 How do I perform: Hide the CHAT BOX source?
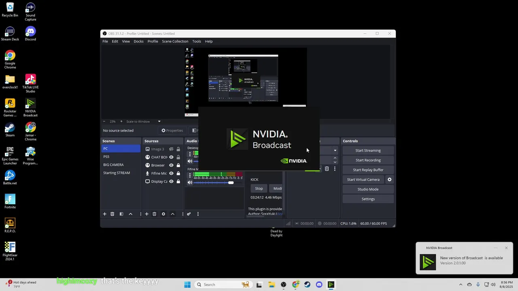[x=171, y=157]
